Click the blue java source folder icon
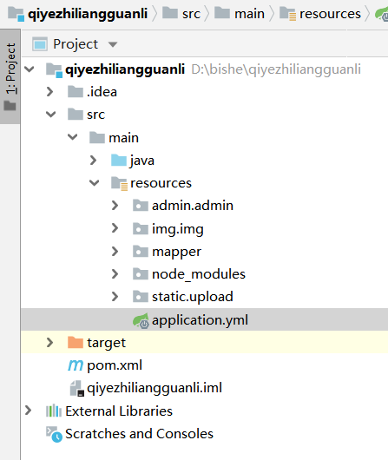The image size is (388, 460). [x=119, y=161]
